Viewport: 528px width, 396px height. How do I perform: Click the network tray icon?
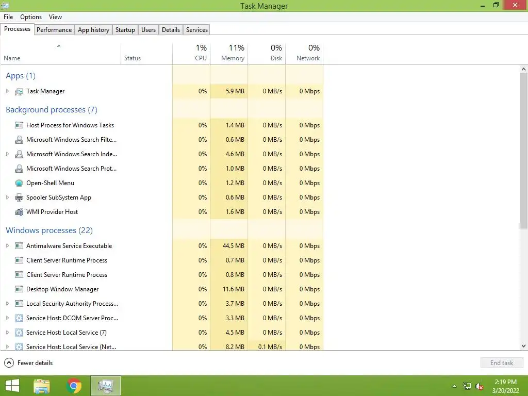(467, 386)
